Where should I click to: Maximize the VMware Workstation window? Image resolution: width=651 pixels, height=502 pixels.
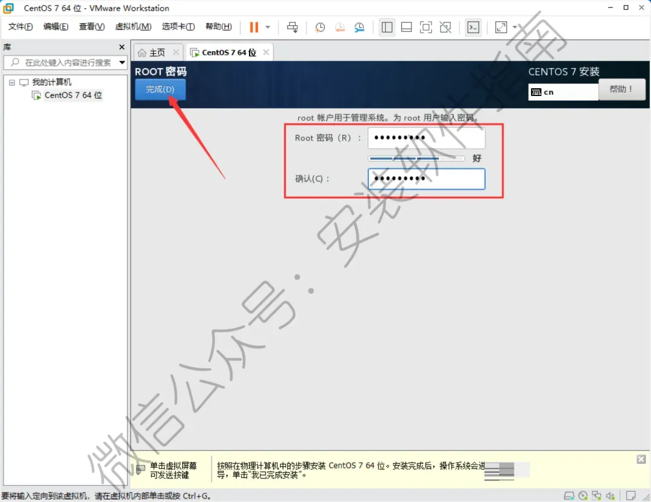626,7
